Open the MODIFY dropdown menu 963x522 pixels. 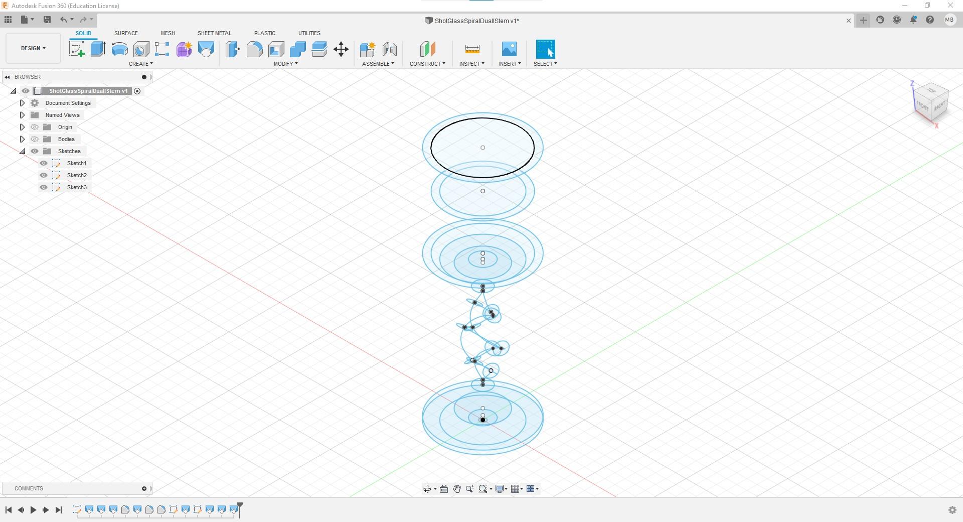[x=286, y=64]
